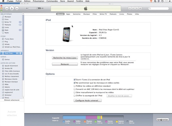
Task: Collapse the iPod device disclosure triangle
Action: click(x=1, y=53)
